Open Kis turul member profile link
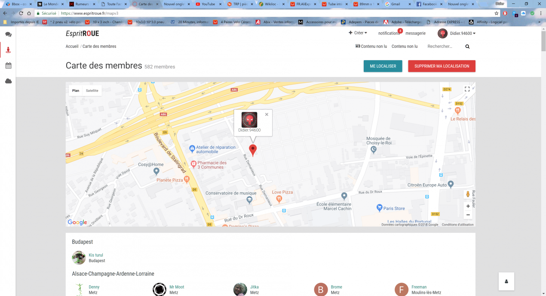This screenshot has height=296, width=546. [96, 255]
